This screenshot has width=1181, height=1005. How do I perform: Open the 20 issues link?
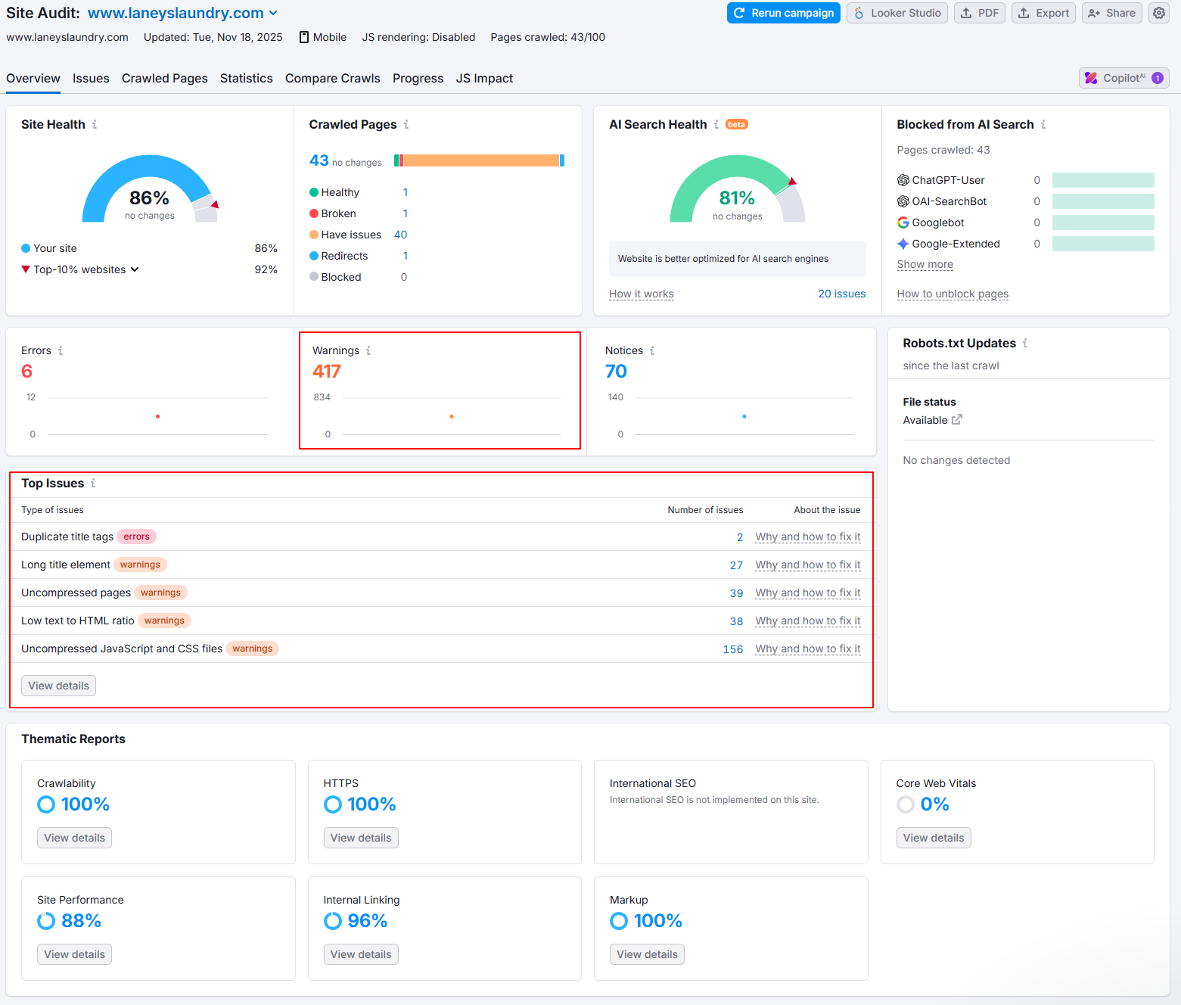841,294
